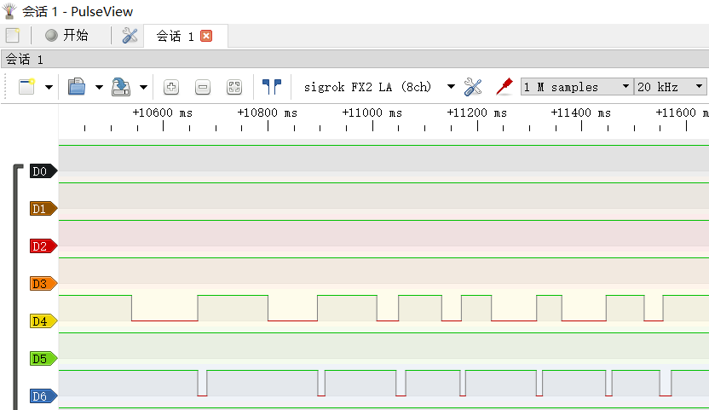Expand the save options dropdown arrow
The height and width of the screenshot is (410, 709).
pos(143,87)
